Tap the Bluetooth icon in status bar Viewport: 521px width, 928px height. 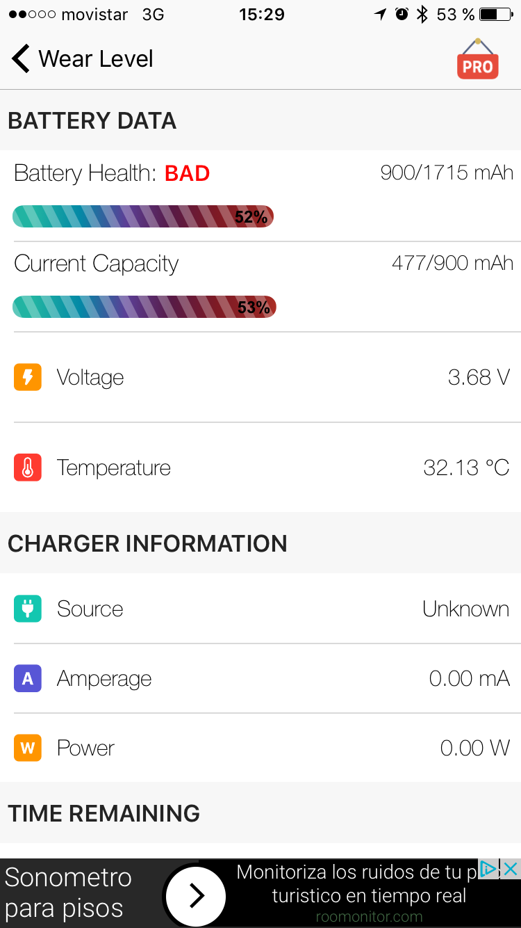pos(422,14)
